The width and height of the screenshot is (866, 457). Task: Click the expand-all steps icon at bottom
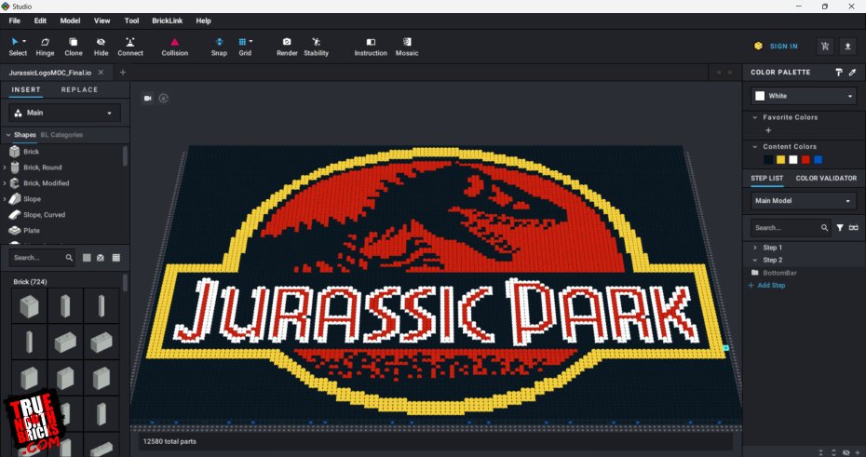point(834,452)
